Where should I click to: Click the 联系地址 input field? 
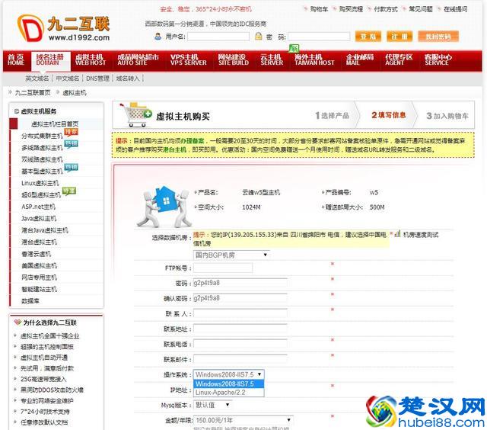coord(240,329)
